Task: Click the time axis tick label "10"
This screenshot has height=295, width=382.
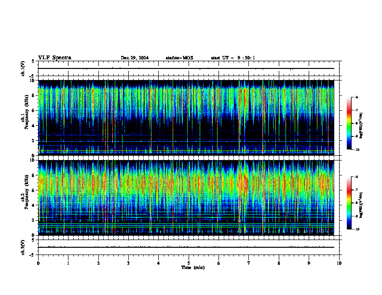Action: (x=339, y=263)
